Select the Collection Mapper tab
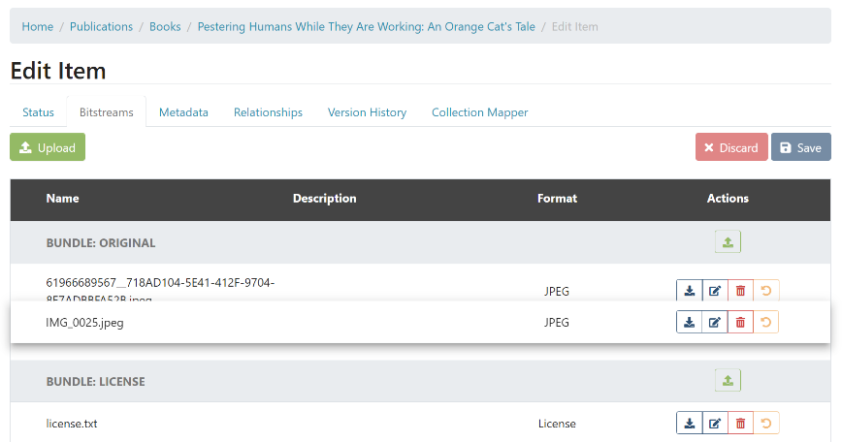Image resolution: width=842 pixels, height=442 pixels. pyautogui.click(x=479, y=112)
